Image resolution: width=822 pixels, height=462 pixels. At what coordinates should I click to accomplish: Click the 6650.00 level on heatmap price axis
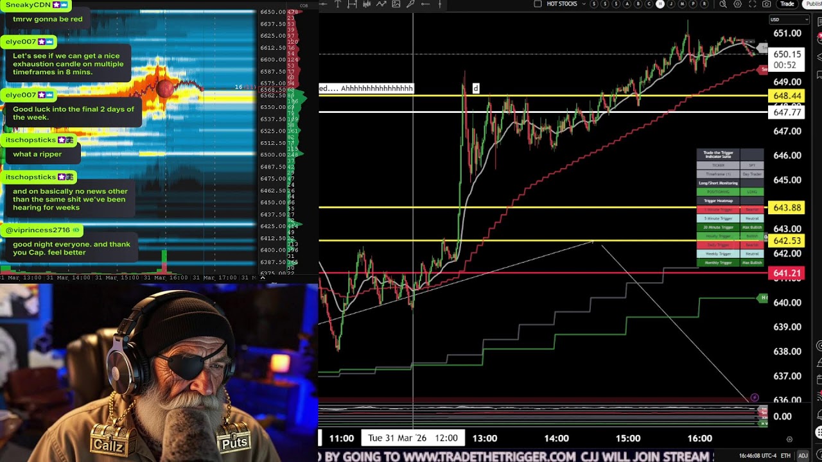pyautogui.click(x=273, y=12)
